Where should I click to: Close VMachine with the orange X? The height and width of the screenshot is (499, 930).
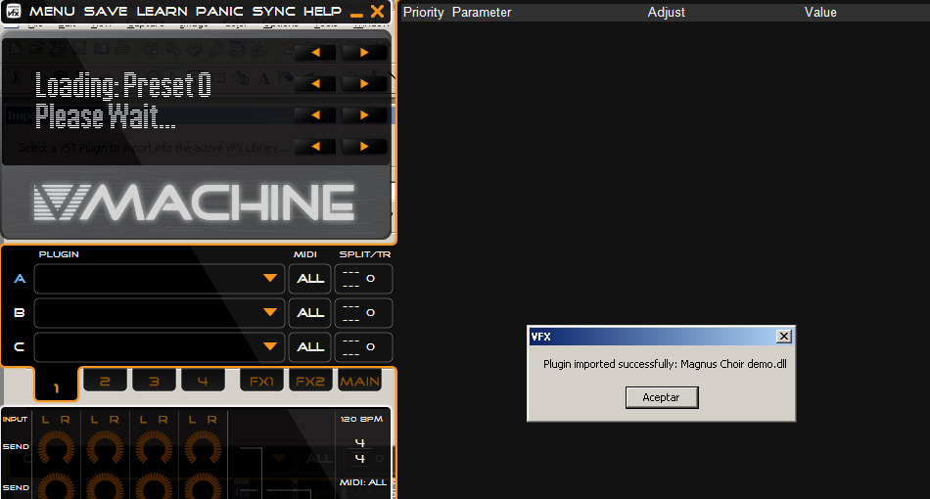click(x=377, y=12)
